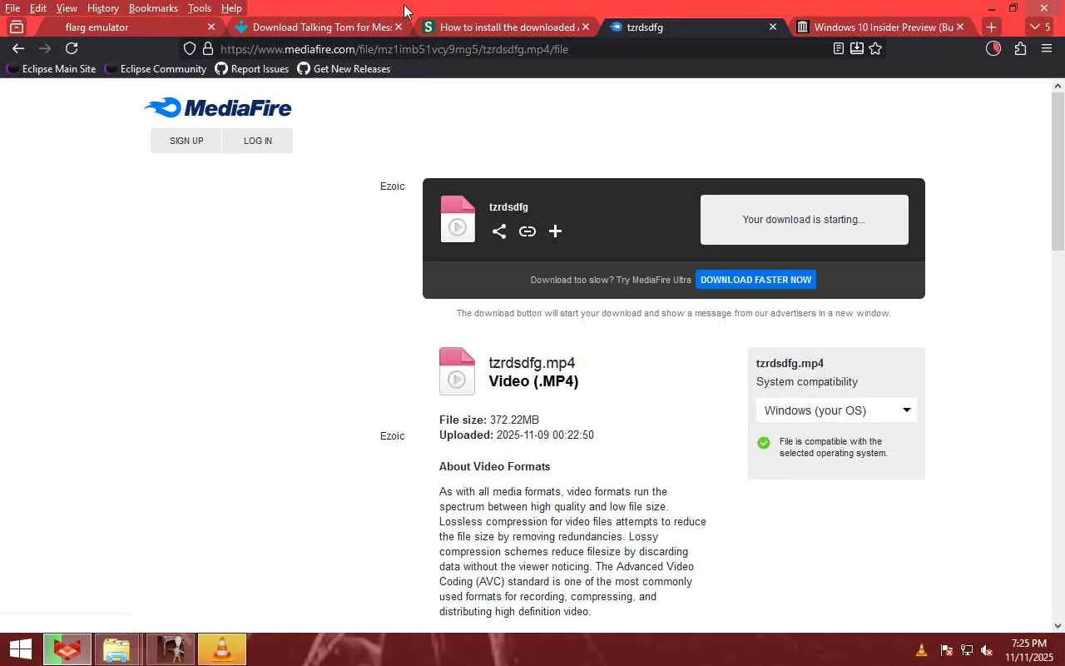Viewport: 1065px width, 666px height.
Task: Open the Bookmarks menu
Action: (x=153, y=8)
